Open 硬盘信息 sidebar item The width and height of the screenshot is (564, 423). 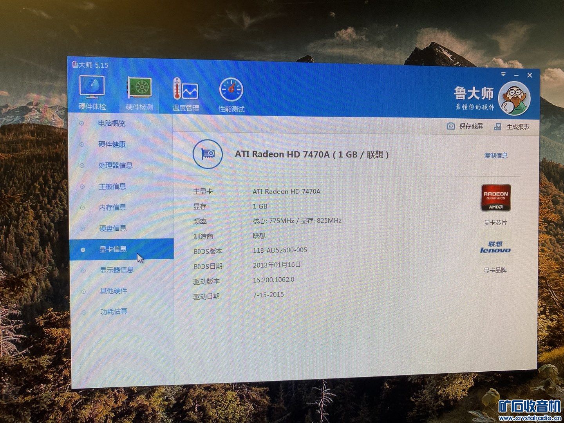[112, 228]
